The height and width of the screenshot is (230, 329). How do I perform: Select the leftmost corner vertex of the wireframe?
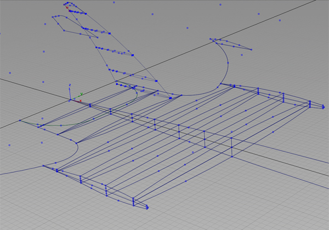click(20, 120)
